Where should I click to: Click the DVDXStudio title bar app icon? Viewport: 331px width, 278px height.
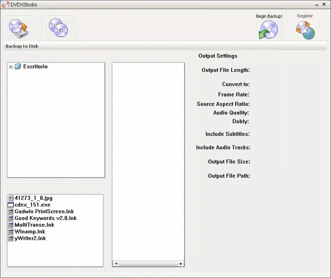click(6, 5)
